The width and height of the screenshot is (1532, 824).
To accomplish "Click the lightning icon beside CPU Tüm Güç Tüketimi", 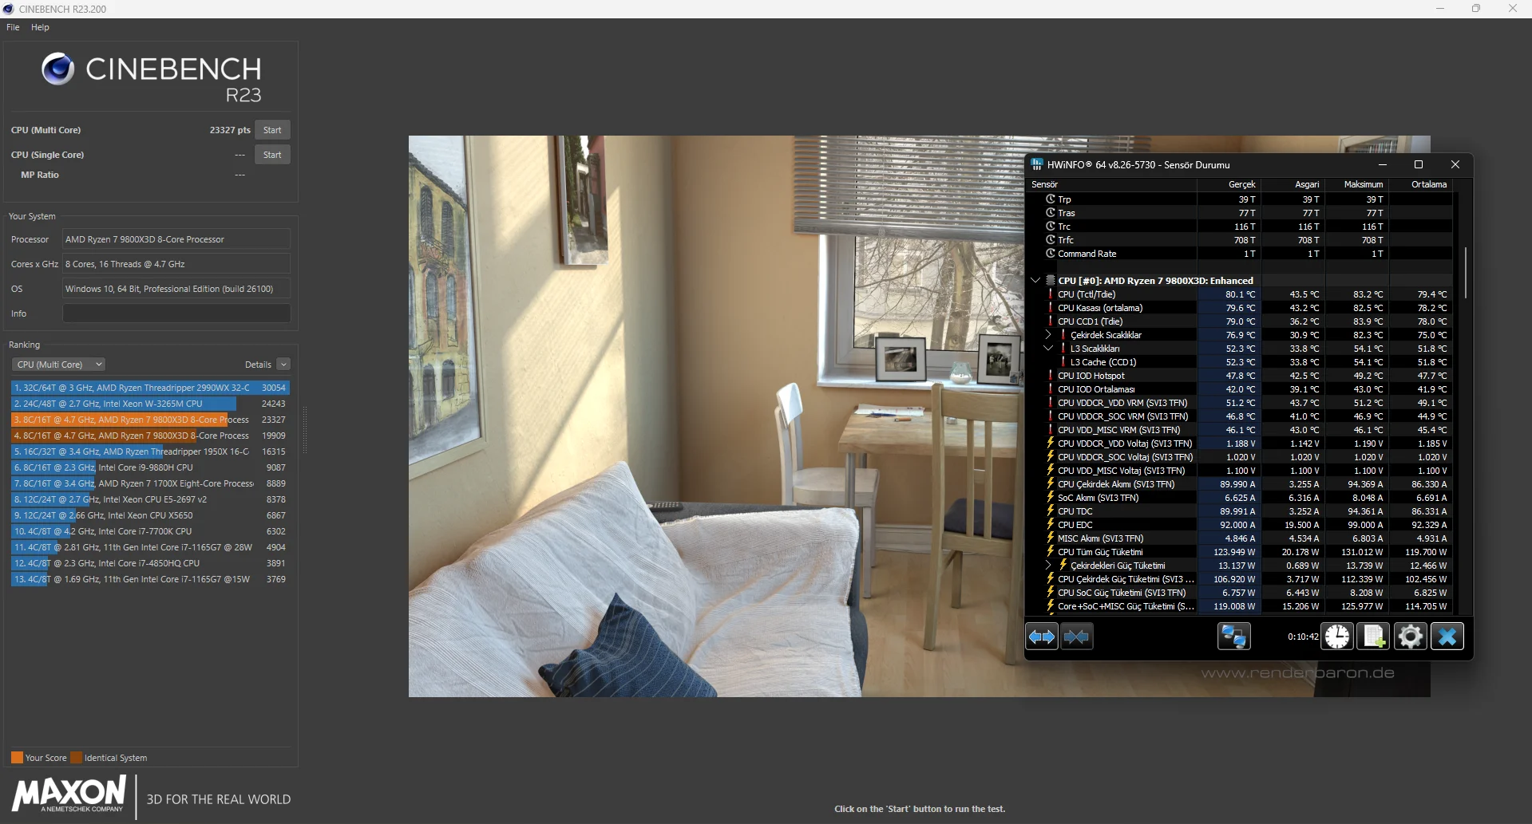I will [x=1051, y=552].
